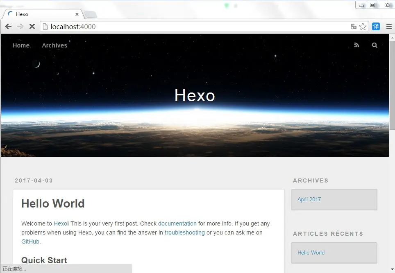
Task: Click the browser forward arrow
Action: click(x=20, y=27)
